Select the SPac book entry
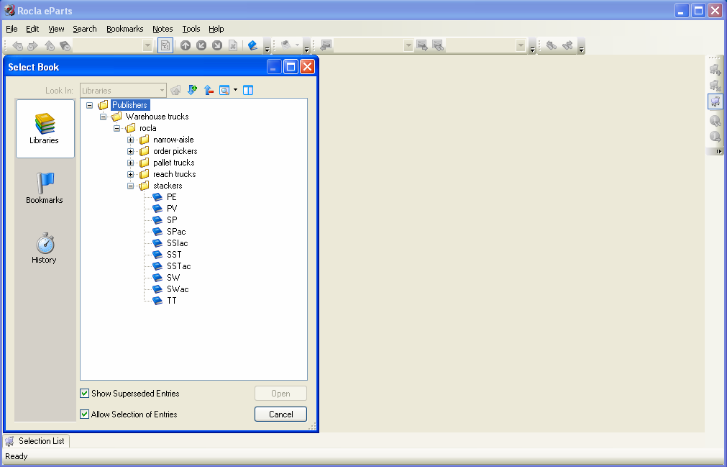Screen dimensions: 727x467 click(x=176, y=232)
